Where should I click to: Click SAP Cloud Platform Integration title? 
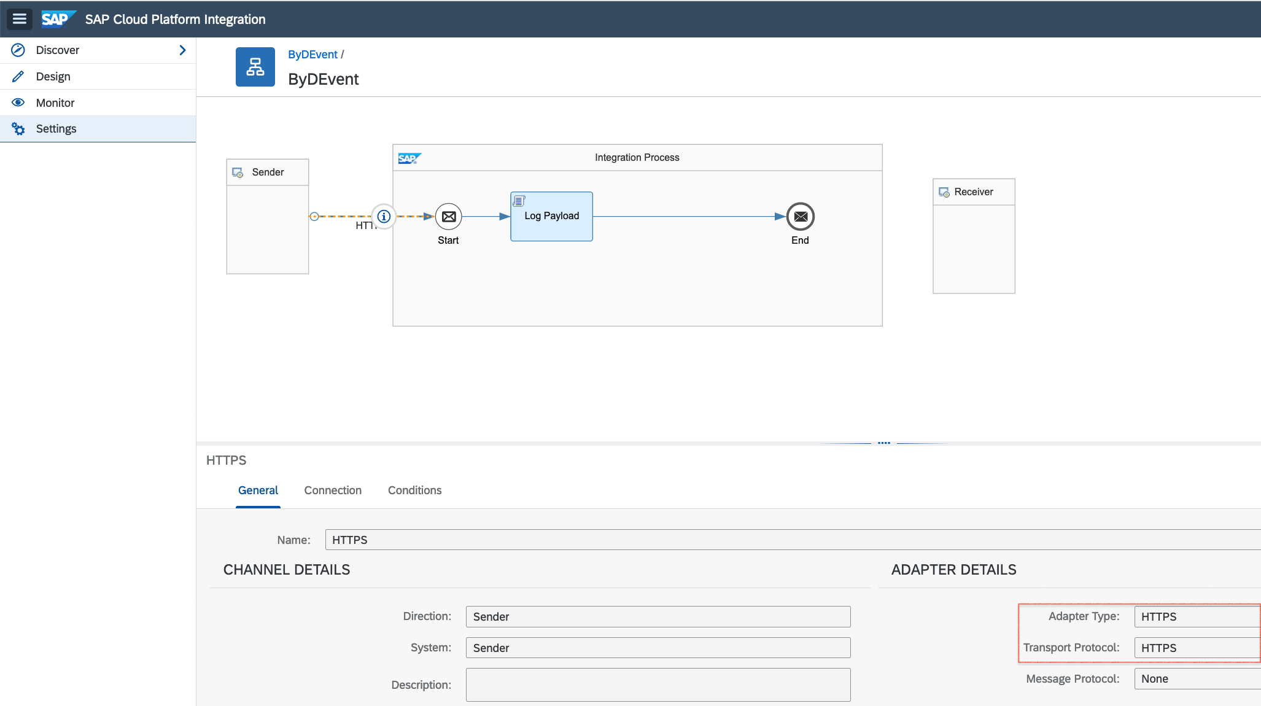(x=176, y=19)
